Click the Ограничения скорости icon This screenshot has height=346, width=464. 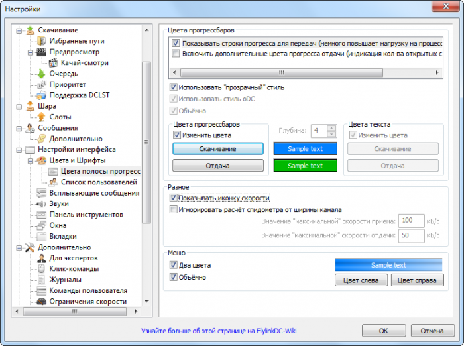[x=41, y=302]
